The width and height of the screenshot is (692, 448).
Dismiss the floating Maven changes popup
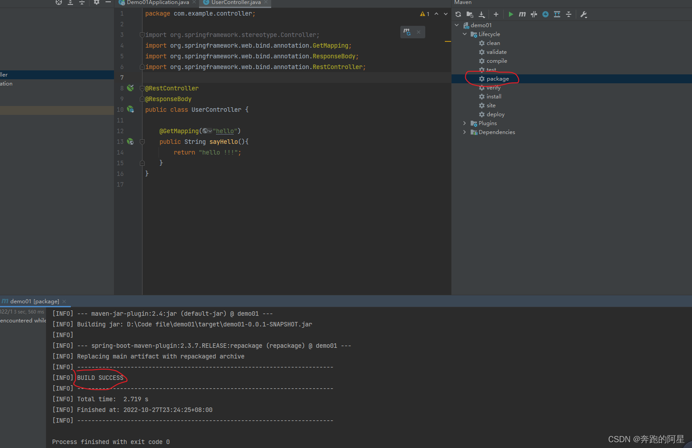[419, 32]
